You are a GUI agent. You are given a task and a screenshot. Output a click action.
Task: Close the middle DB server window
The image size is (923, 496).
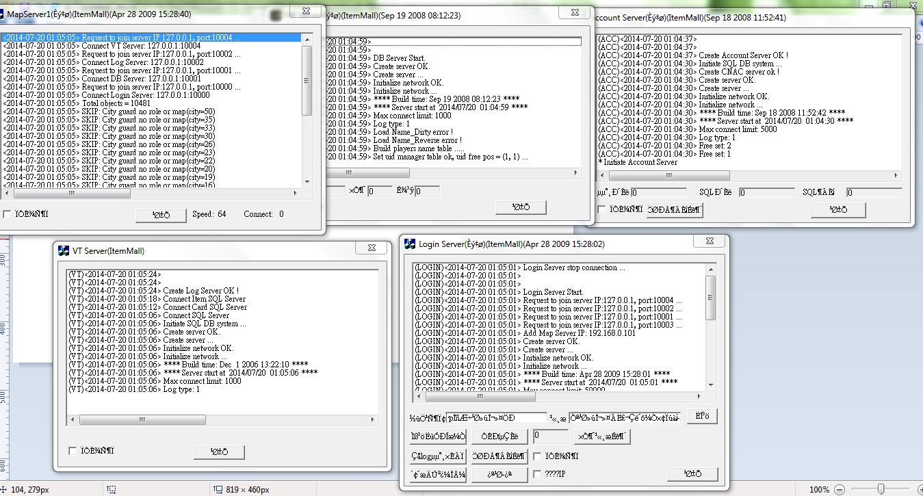(574, 12)
